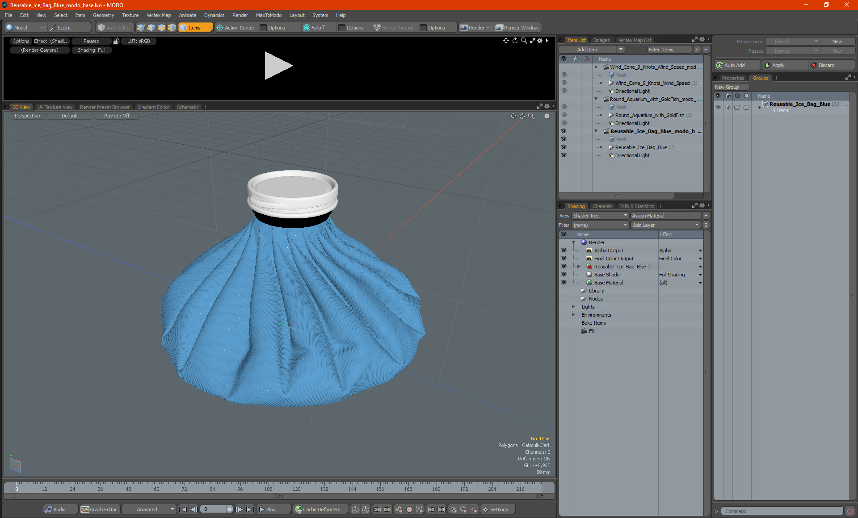Expand the Lights node in Shader Tree
858x518 pixels.
(x=574, y=307)
